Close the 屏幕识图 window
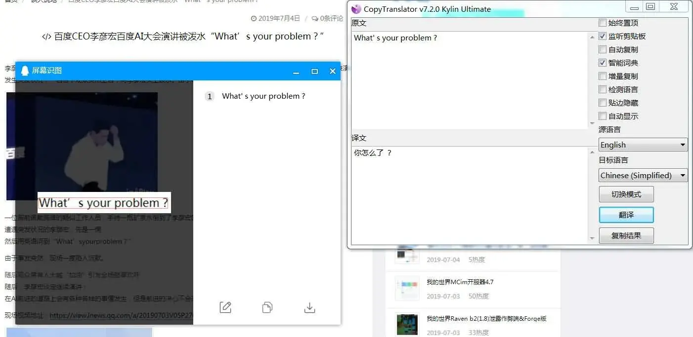The height and width of the screenshot is (337, 693). [x=333, y=72]
